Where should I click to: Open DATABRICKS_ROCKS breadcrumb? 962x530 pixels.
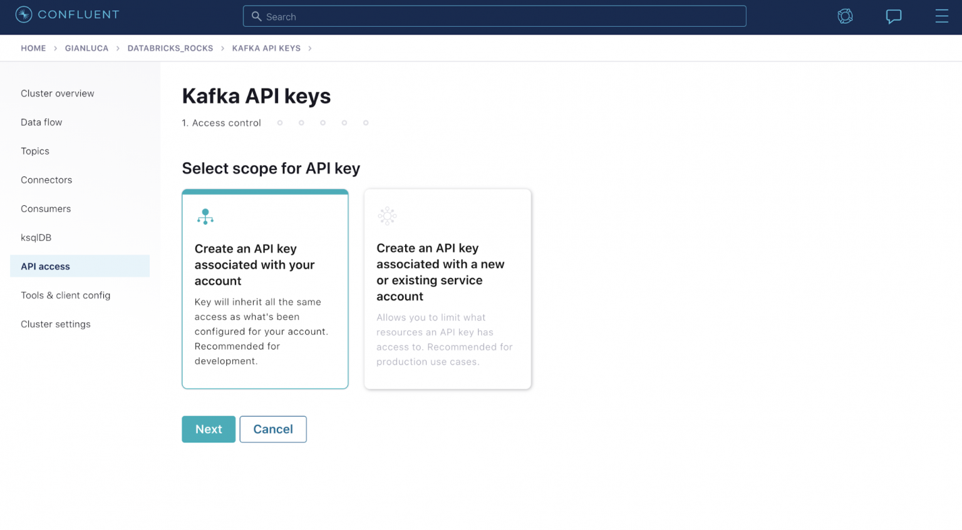pos(170,48)
